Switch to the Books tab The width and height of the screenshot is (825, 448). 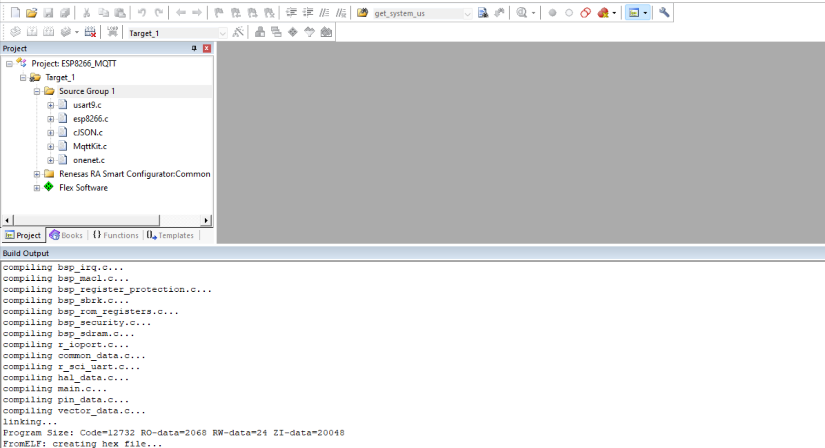pos(67,235)
